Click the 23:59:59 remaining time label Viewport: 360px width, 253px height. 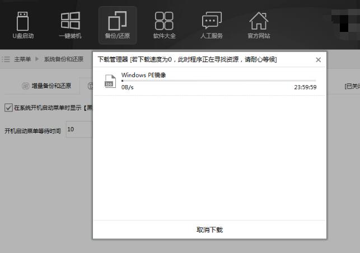click(x=305, y=87)
